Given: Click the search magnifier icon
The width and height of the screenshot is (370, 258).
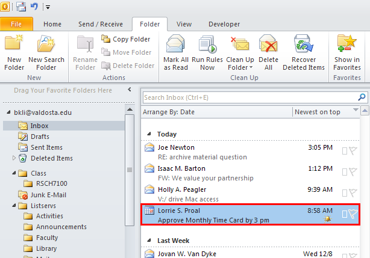Looking at the screenshot, I should 362,97.
